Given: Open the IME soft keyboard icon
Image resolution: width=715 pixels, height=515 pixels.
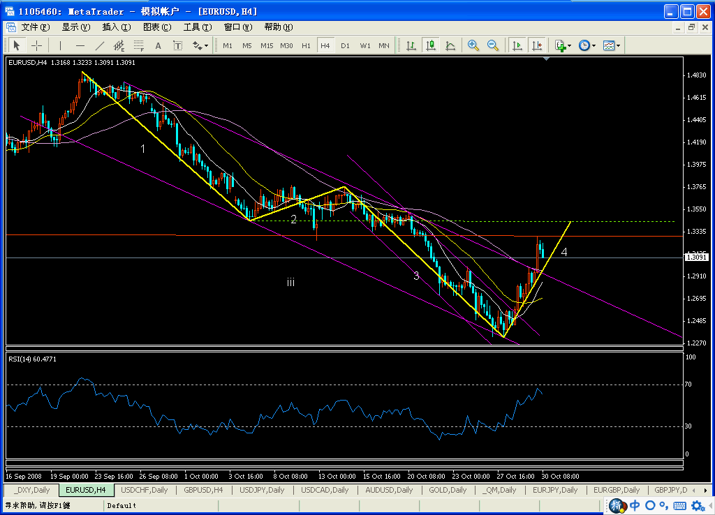Looking at the screenshot, I should [679, 505].
